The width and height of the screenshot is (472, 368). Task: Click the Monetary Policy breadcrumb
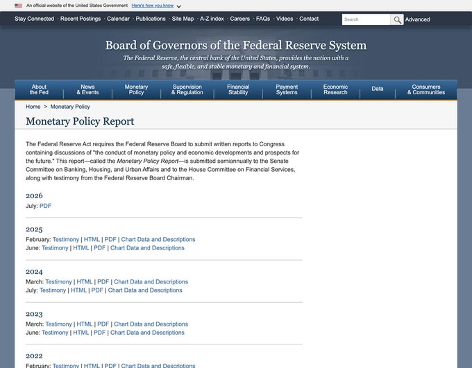click(x=70, y=107)
